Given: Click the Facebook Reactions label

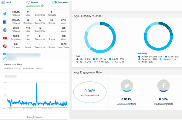Looking at the screenshot, I should (x=28, y=23).
